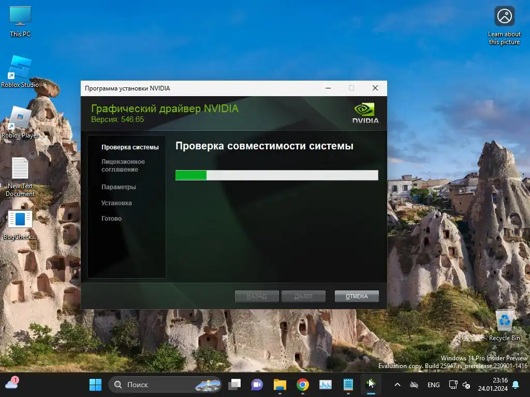Image resolution: width=530 pixels, height=397 pixels.
Task: Select Параметры step in sidebar
Action: (x=119, y=187)
